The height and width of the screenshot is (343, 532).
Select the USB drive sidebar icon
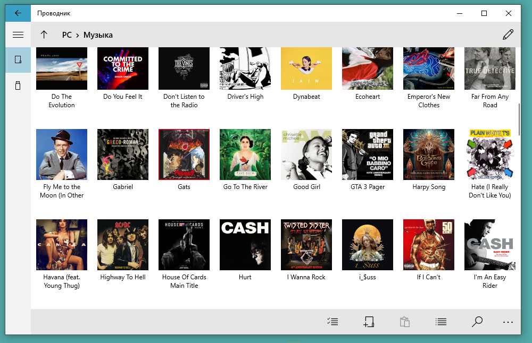click(18, 85)
